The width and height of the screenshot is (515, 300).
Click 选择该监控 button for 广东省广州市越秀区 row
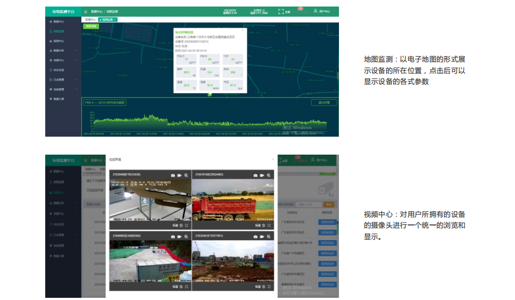click(x=328, y=253)
